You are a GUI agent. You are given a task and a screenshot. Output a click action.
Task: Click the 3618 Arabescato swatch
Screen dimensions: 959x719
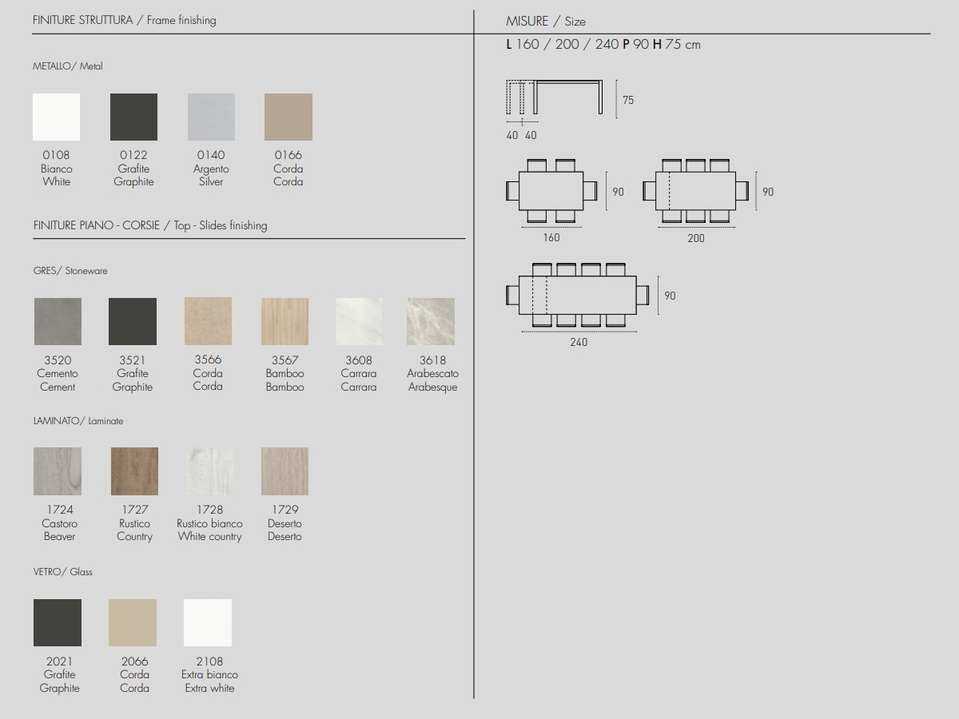431,322
